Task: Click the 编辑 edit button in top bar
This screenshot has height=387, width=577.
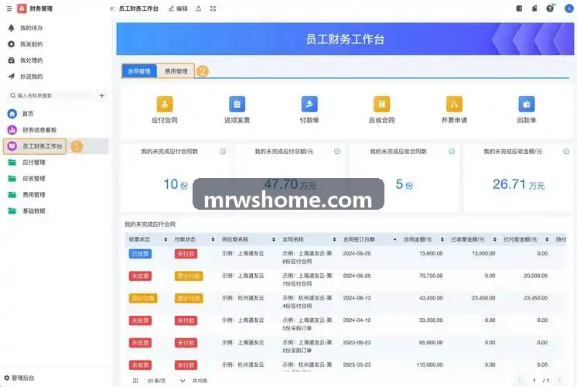Action: pos(178,9)
